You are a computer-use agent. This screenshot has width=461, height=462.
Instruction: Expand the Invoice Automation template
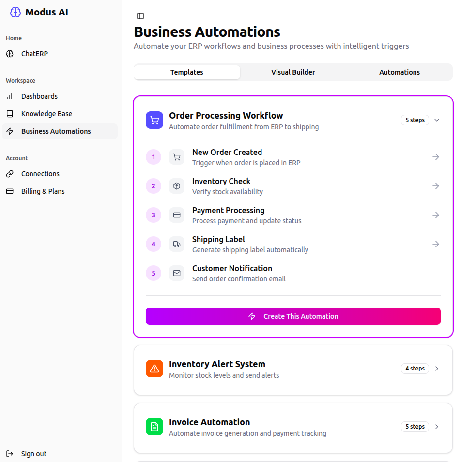point(436,427)
